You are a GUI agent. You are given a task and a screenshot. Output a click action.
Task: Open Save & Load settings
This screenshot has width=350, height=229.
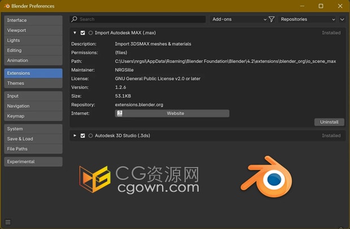coord(33,139)
